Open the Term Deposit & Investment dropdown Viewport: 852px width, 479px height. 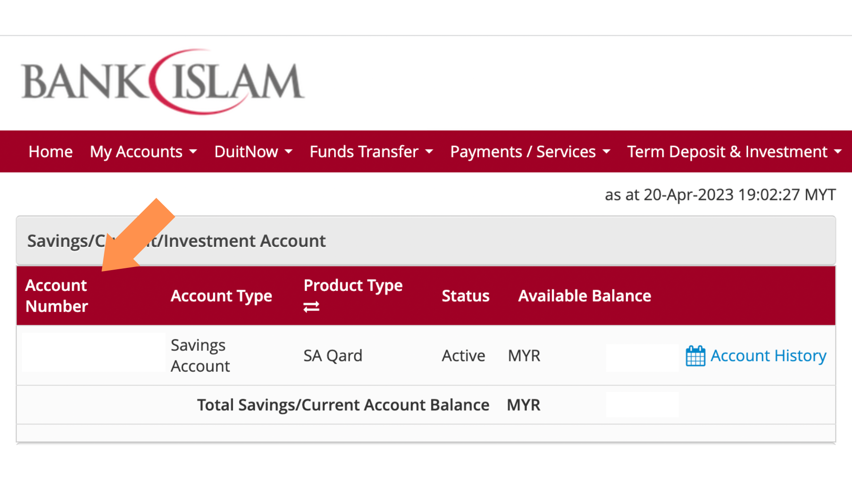[839, 152]
